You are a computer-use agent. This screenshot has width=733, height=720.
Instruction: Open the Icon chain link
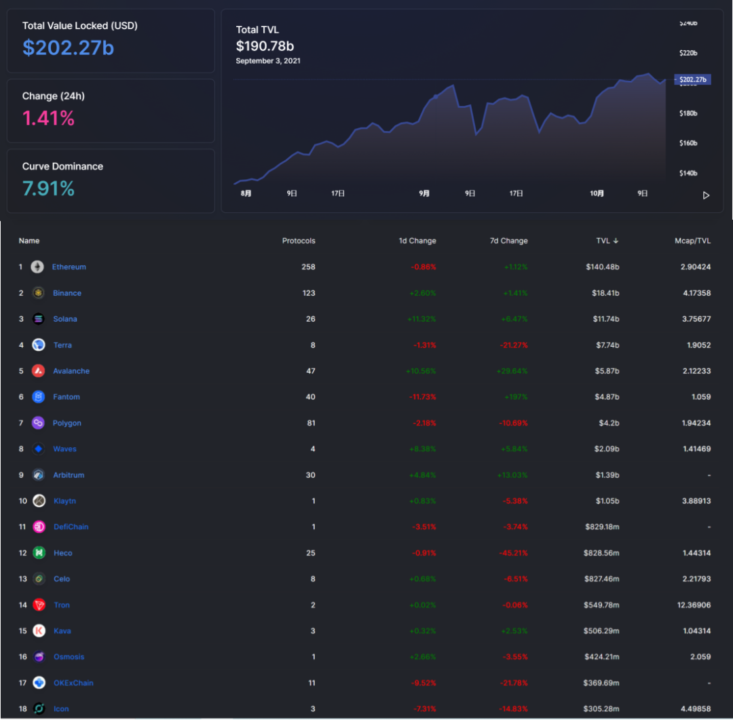coord(61,708)
